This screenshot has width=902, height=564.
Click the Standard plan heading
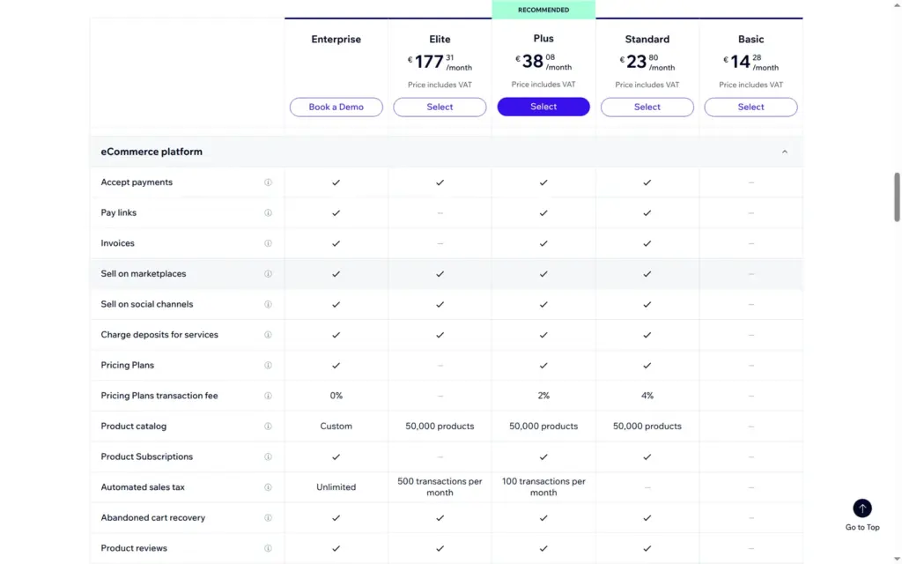[x=647, y=39]
